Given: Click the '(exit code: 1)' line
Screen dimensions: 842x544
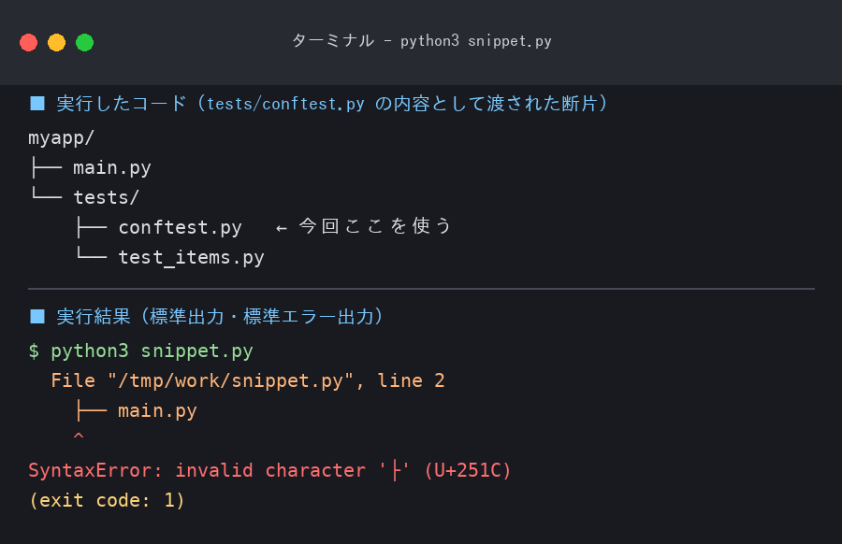Looking at the screenshot, I should click(107, 501).
